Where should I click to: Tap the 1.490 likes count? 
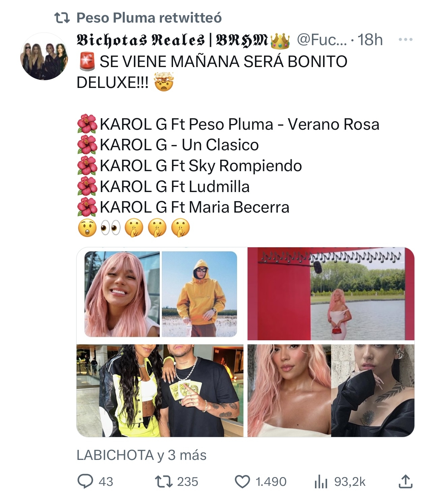coord(271,482)
